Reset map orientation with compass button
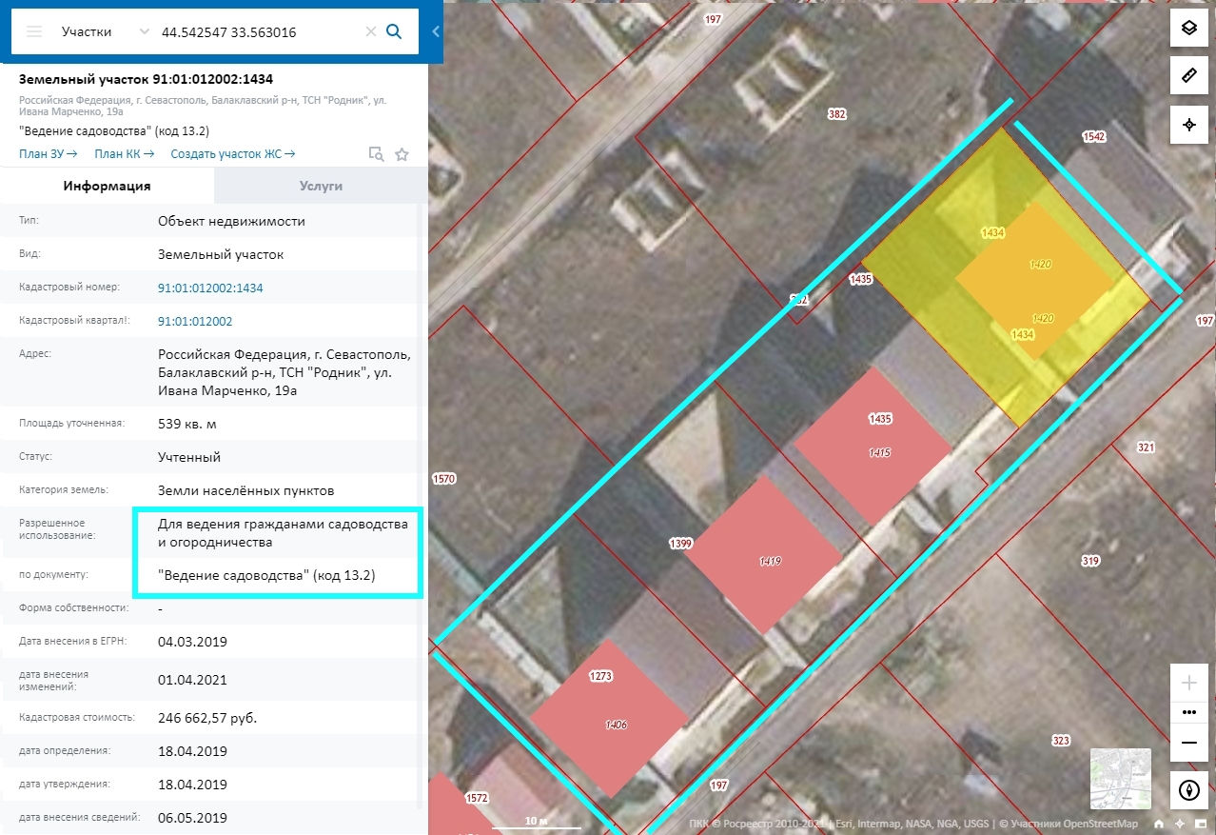This screenshot has width=1216, height=835. 1188,789
